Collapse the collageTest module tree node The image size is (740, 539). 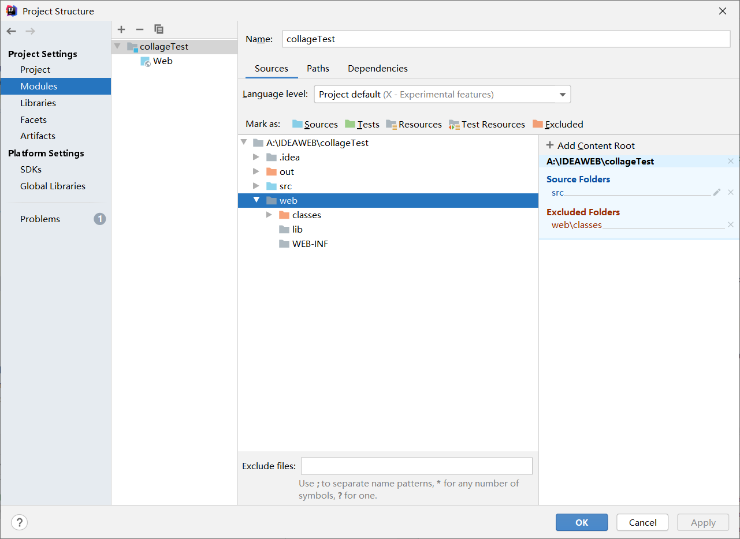tap(117, 46)
